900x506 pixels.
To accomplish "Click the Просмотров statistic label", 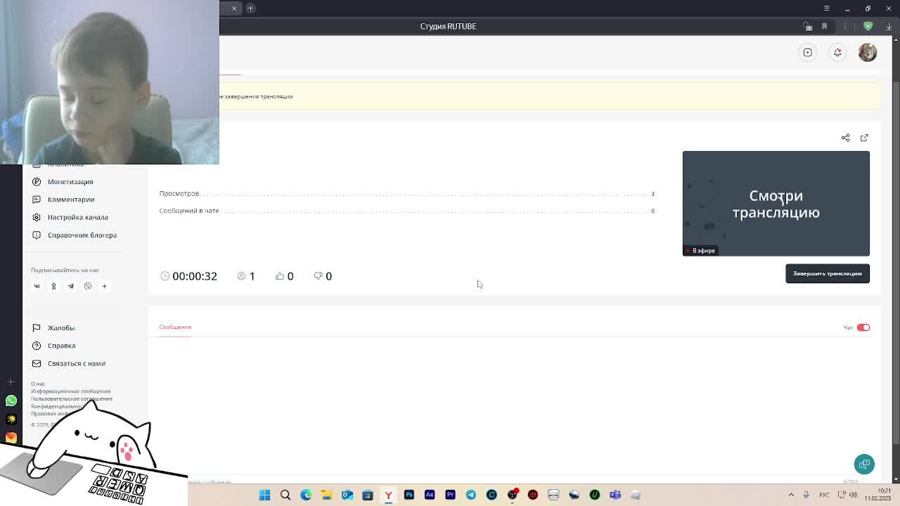I will (x=179, y=193).
